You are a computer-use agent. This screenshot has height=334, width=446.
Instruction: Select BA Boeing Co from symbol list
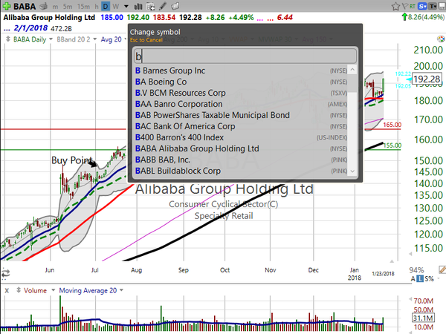click(x=241, y=82)
